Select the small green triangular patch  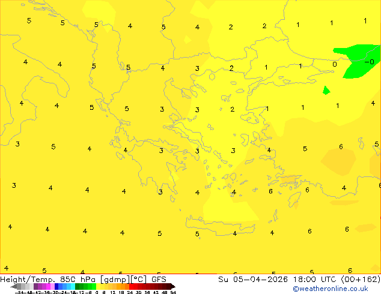point(326,91)
